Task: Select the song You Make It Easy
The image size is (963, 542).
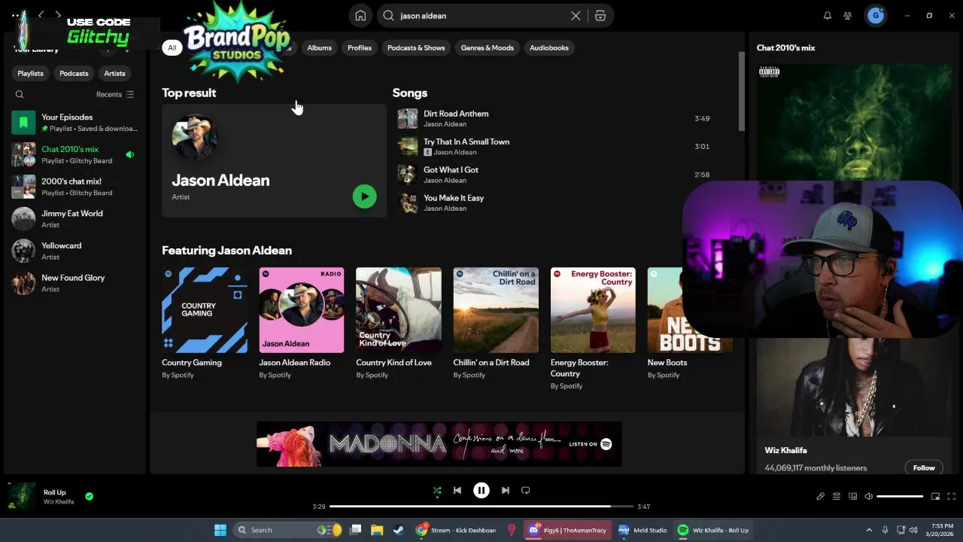Action: point(454,198)
